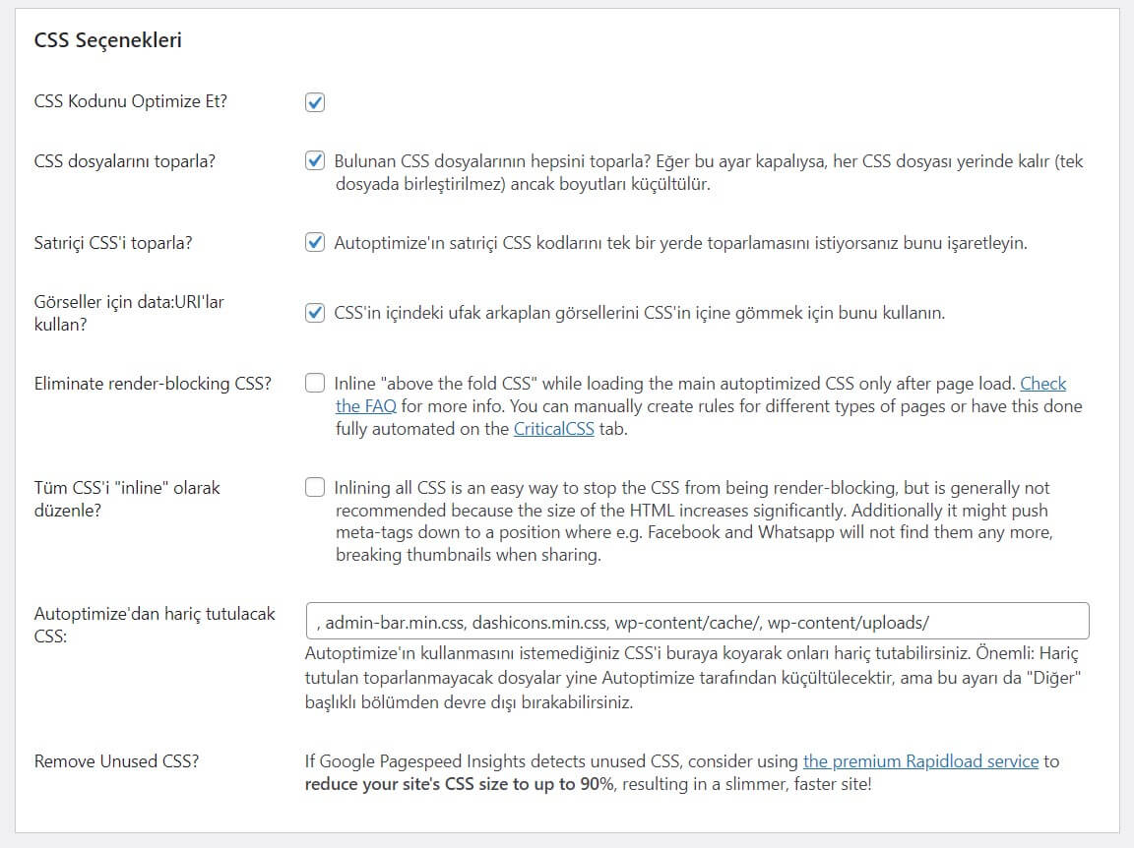This screenshot has height=848, width=1134.
Task: Follow the CriticalCSS tab link
Action: pyautogui.click(x=553, y=429)
